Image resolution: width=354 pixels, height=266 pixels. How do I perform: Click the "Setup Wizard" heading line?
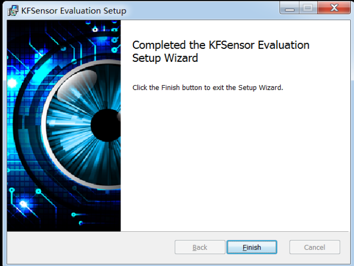coord(165,59)
